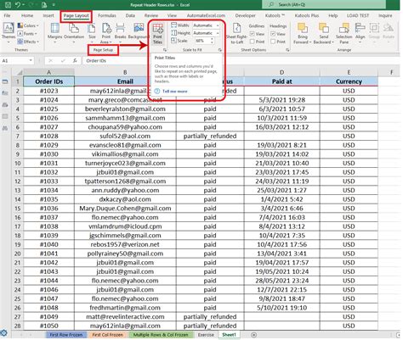Click the Breaks icon

point(121,31)
